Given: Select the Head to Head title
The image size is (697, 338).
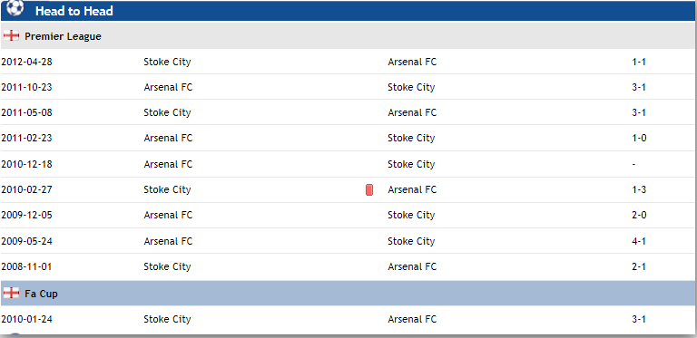Looking at the screenshot, I should (74, 11).
